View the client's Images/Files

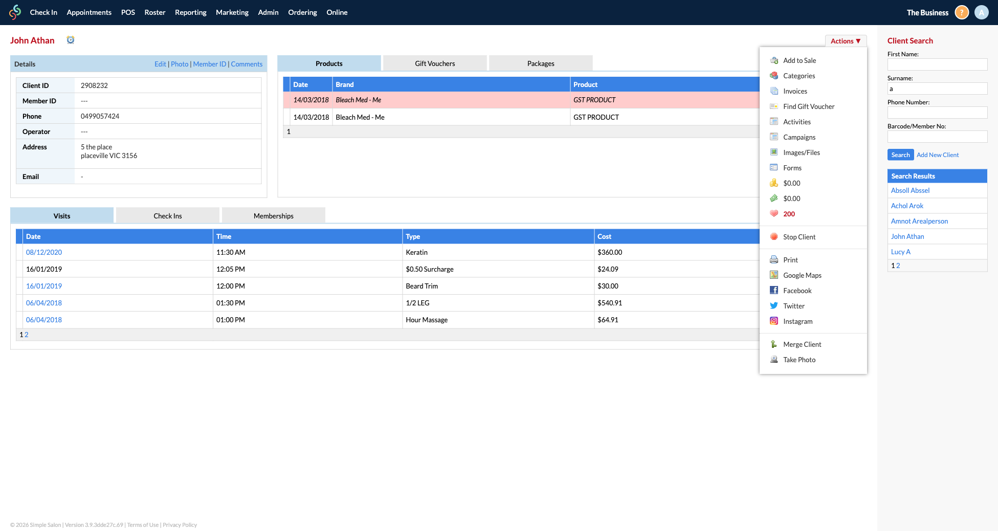point(801,152)
